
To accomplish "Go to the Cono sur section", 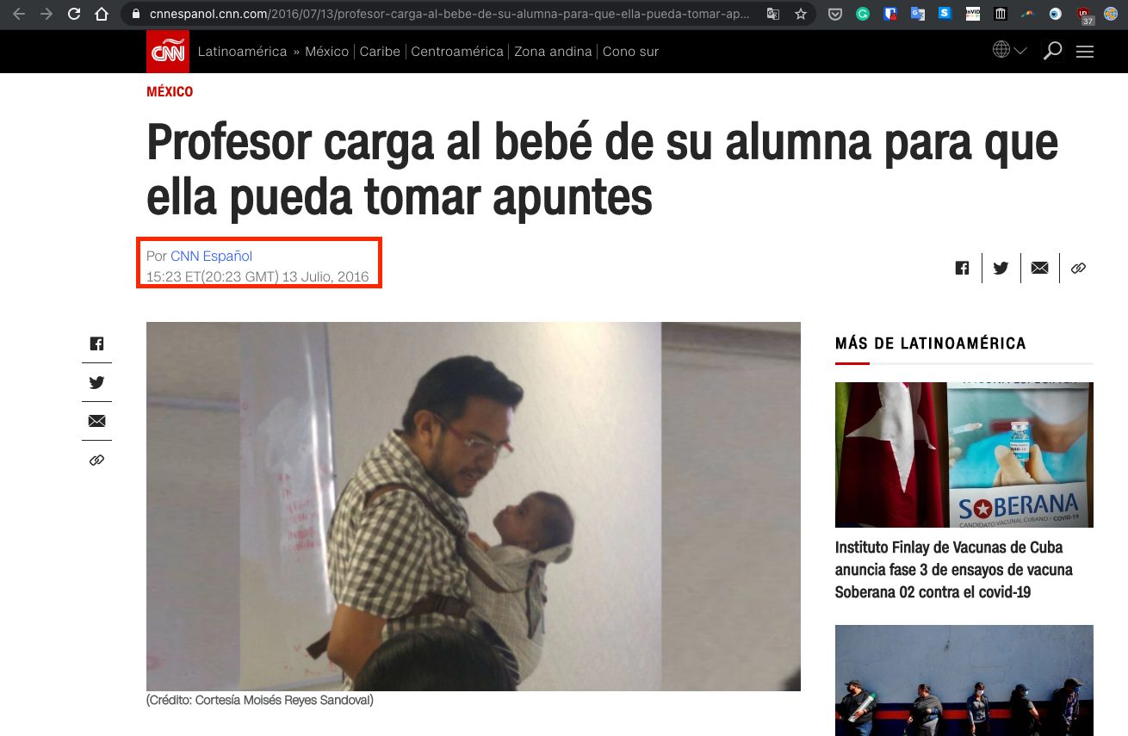I will click(x=630, y=52).
